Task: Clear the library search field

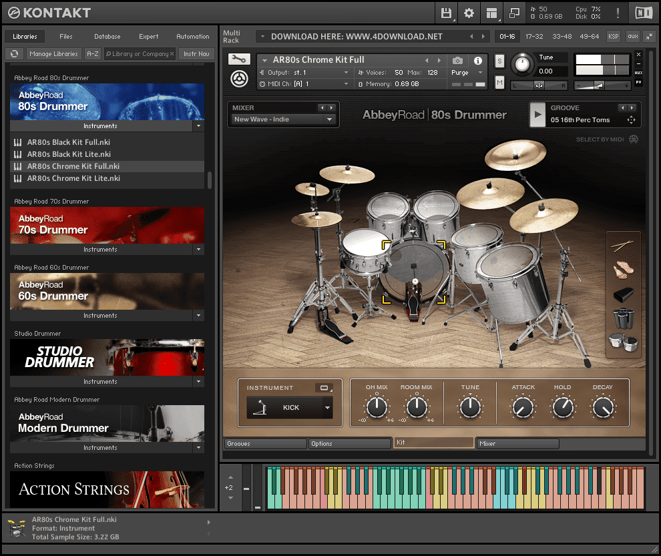Action: 172,54
